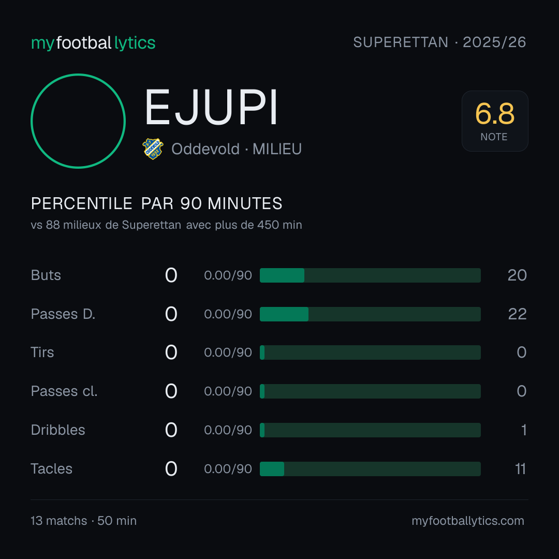Click the Passes cl. percentile bar
Viewport: 559px width, 559px height.
370,391
